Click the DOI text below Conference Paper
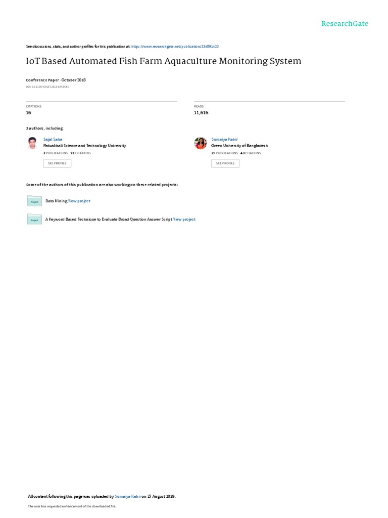388x518 pixels. (47, 87)
